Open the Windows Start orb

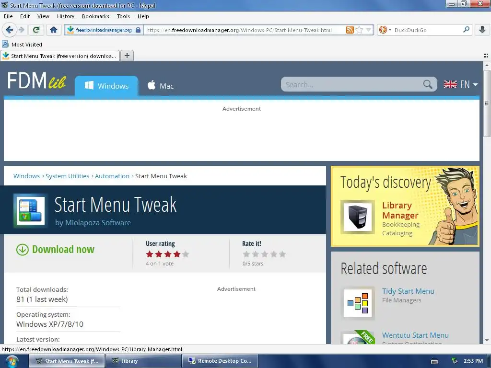(x=12, y=361)
